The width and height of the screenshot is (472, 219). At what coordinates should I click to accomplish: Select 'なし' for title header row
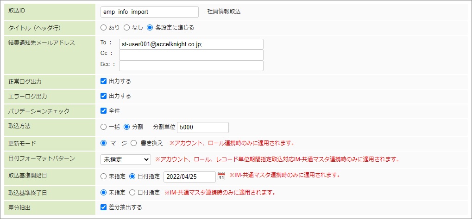coord(127,28)
